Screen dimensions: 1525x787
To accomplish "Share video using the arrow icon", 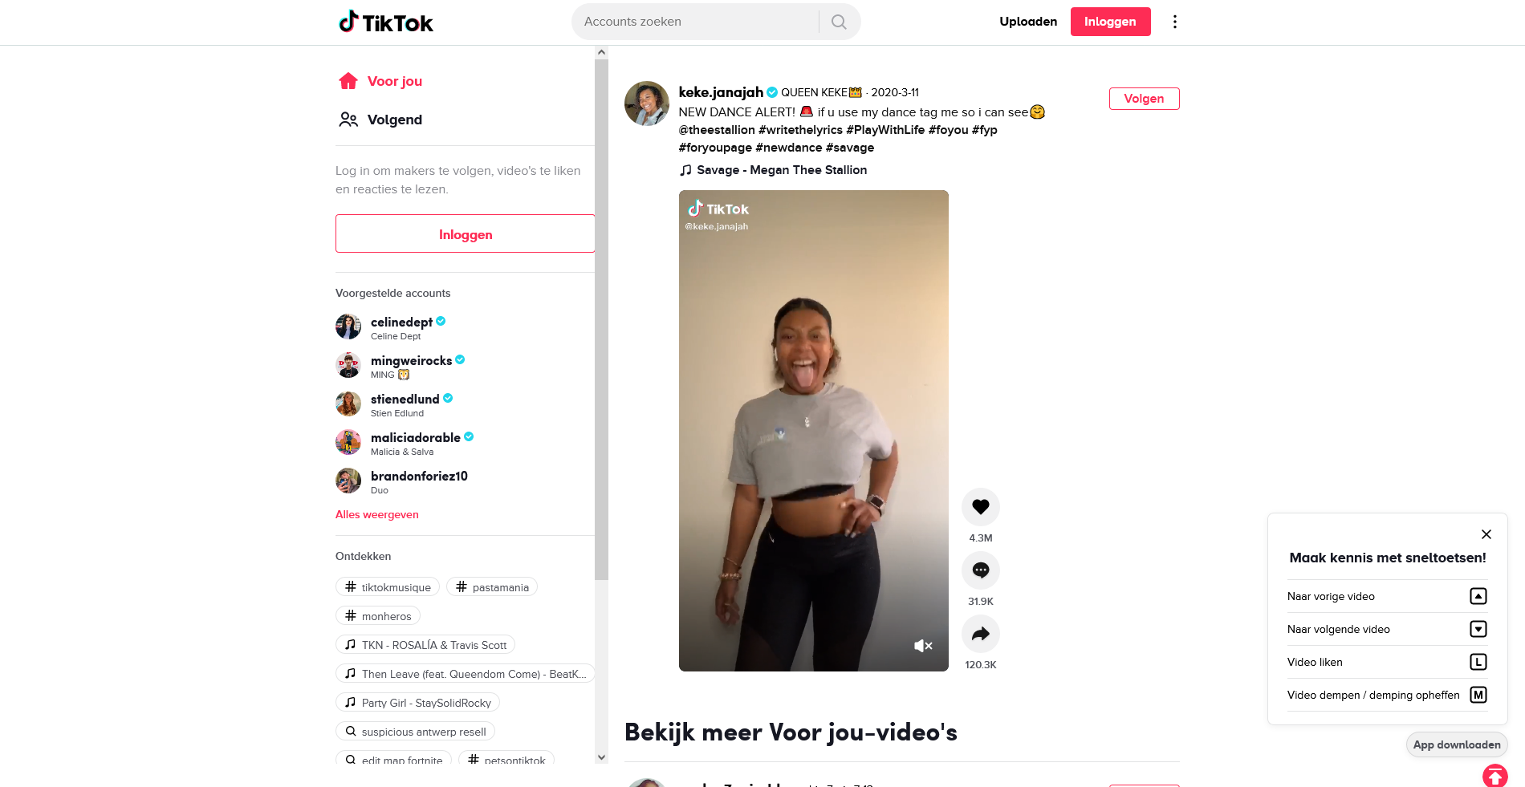I will tap(980, 634).
